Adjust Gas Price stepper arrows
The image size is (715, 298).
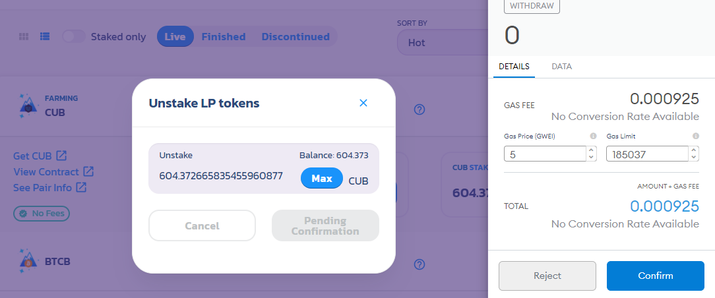591,154
